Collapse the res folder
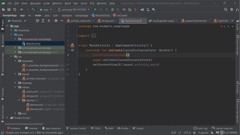240x135 pixels. coord(11,57)
